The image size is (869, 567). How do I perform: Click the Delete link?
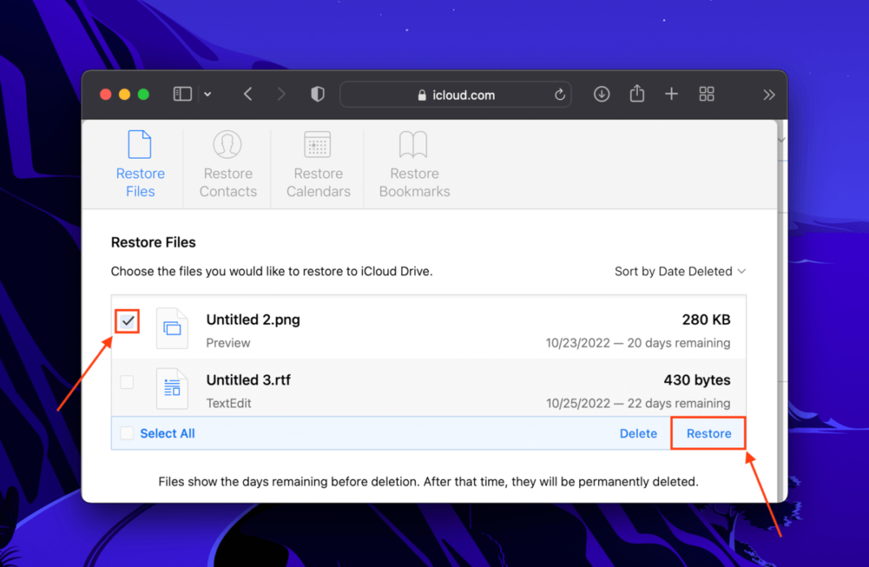point(638,433)
